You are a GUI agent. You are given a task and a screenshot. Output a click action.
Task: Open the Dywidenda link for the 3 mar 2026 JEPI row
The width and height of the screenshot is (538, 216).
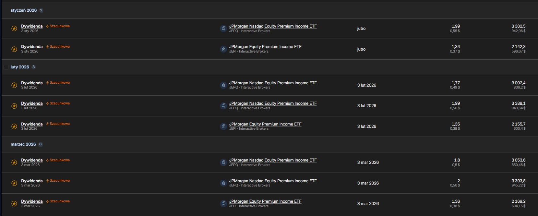32,201
